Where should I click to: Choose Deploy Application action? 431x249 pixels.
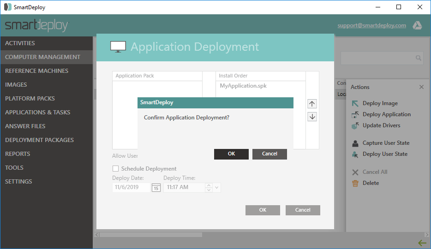[387, 114]
